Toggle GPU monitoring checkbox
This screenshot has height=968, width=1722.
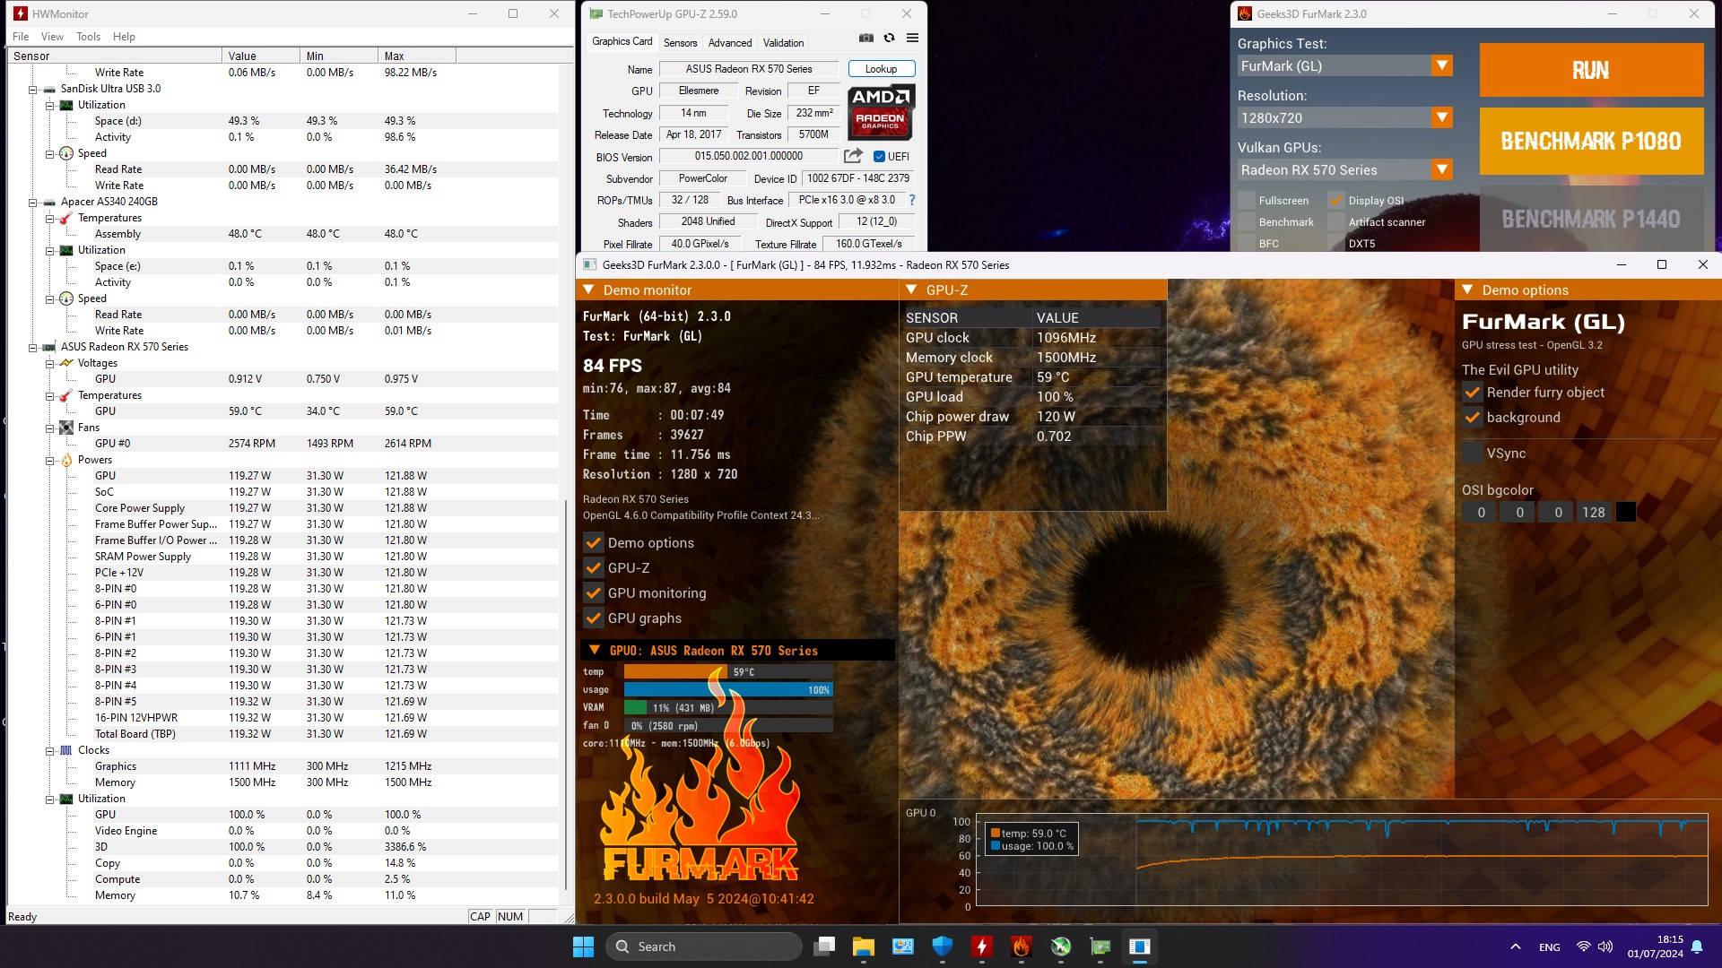point(593,592)
